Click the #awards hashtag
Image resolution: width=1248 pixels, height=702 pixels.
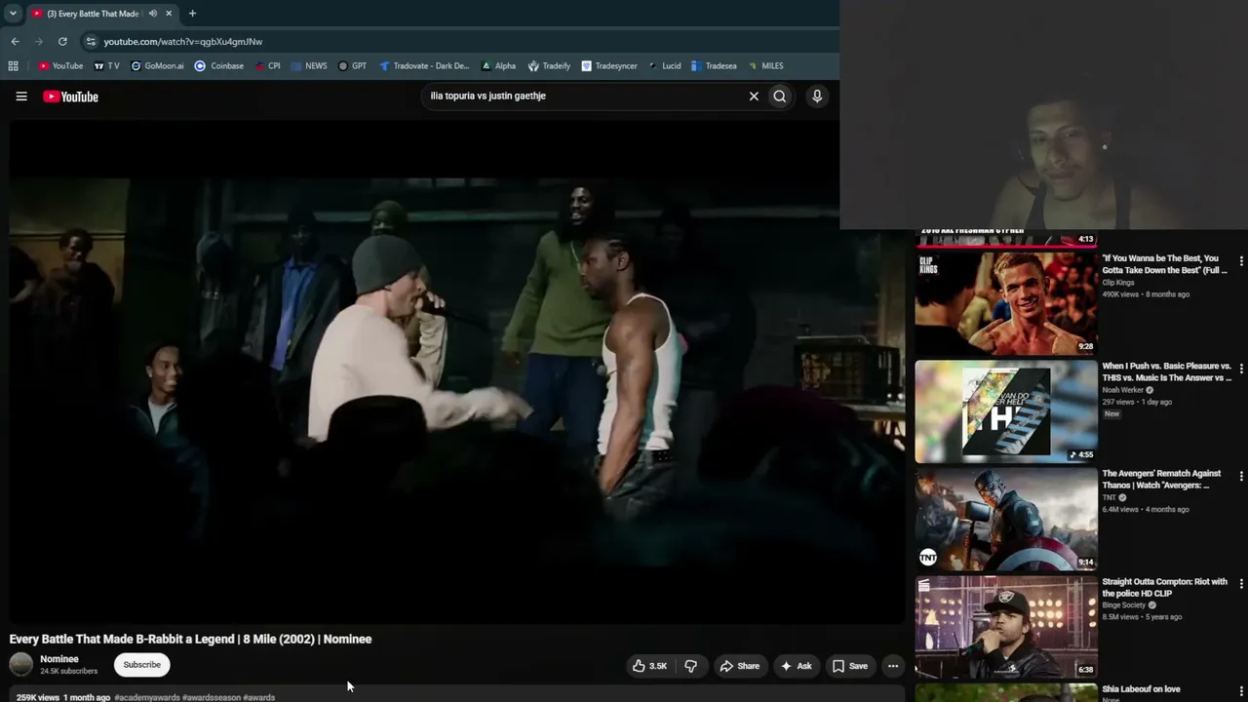258,697
